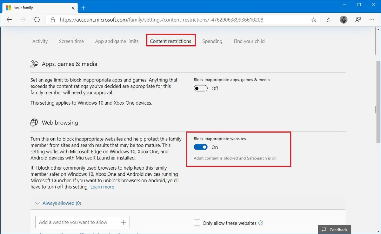Click the profile avatar in the toolbar
This screenshot has height=234, width=381.
point(344,19)
